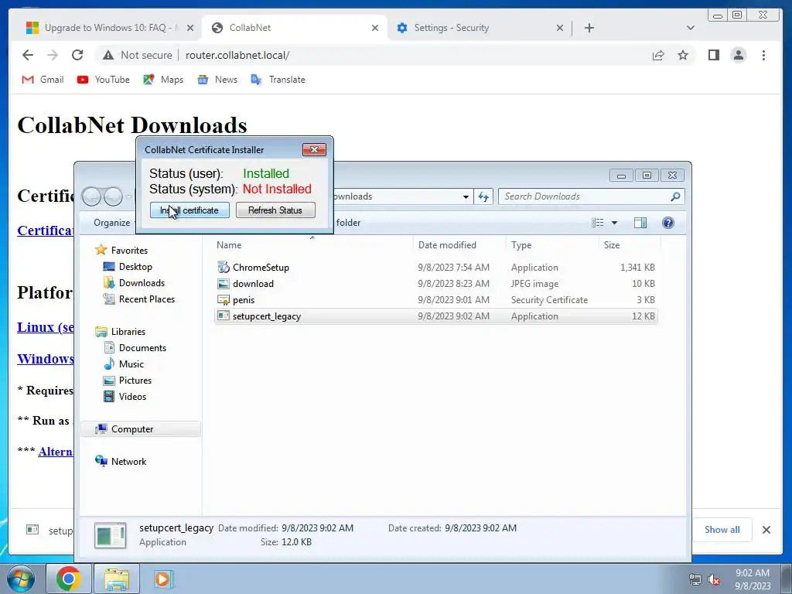This screenshot has width=792, height=594.
Task: Open Videos library
Action: click(132, 397)
